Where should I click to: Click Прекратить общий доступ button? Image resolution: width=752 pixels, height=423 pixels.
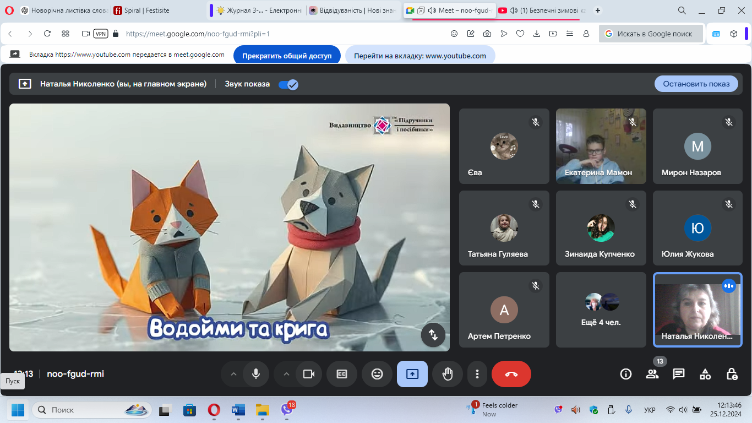point(287,56)
